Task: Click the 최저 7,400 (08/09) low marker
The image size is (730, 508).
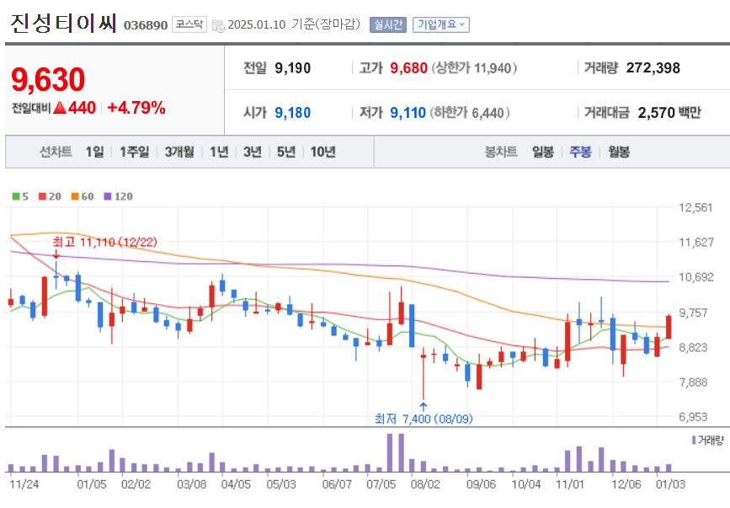Action: coord(424,419)
